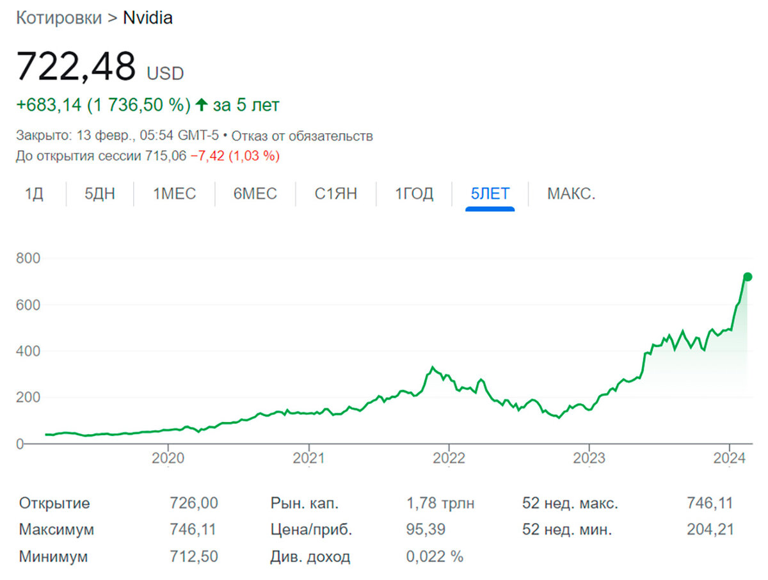Click the 52 нед. мин. label
The image size is (768, 580).
[567, 530]
